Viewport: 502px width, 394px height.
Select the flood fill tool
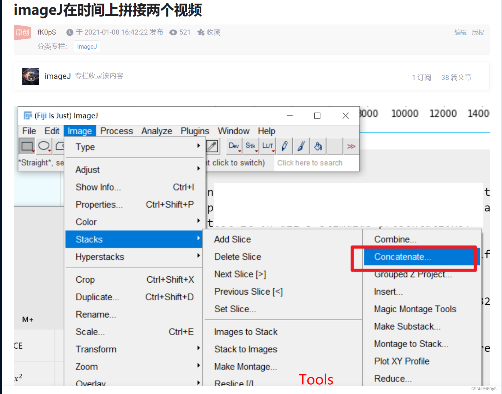[x=318, y=146]
